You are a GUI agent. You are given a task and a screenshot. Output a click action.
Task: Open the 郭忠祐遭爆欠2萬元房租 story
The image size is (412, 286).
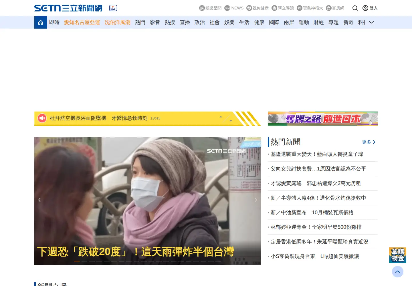coord(316,183)
